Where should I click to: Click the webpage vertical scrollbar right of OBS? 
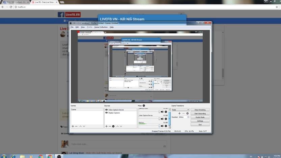(223, 55)
